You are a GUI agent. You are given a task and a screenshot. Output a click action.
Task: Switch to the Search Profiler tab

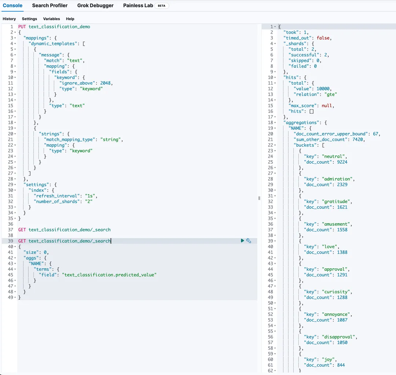coord(50,5)
